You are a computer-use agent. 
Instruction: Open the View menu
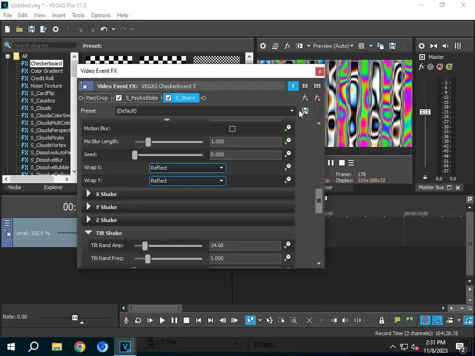39,15
